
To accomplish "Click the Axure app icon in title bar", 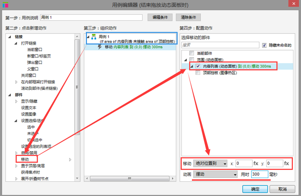I will [x=5, y=5].
